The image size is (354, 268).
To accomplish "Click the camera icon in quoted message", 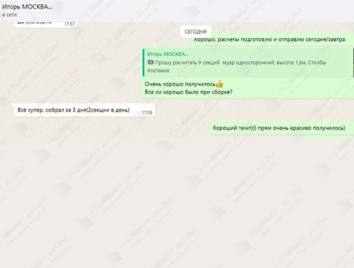I will point(151,62).
